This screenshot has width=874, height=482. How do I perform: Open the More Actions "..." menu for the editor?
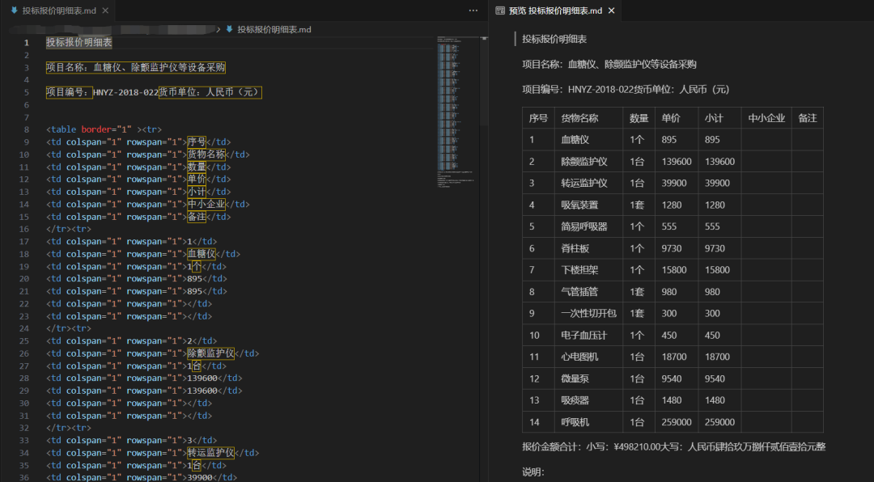click(473, 9)
